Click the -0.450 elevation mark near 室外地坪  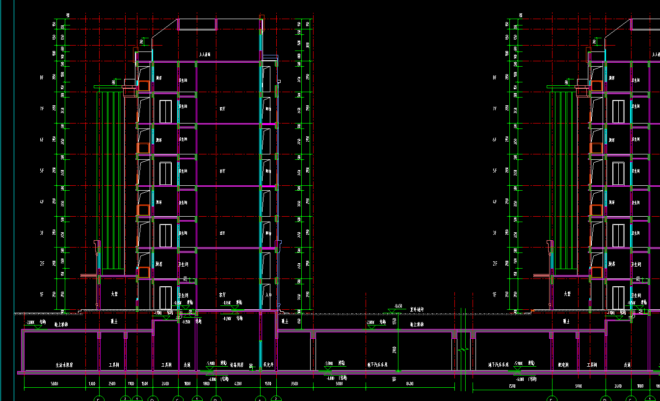click(398, 306)
